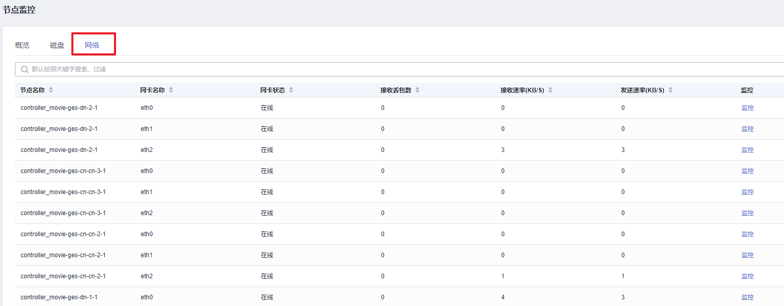Sort by 发送速率(KB/S) column arrows
This screenshot has height=306, width=784.
671,90
